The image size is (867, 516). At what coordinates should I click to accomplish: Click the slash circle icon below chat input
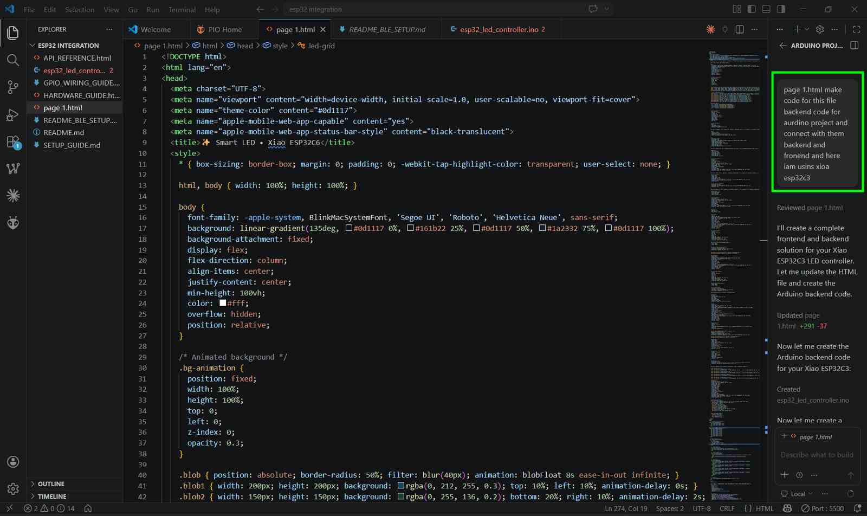pyautogui.click(x=799, y=475)
